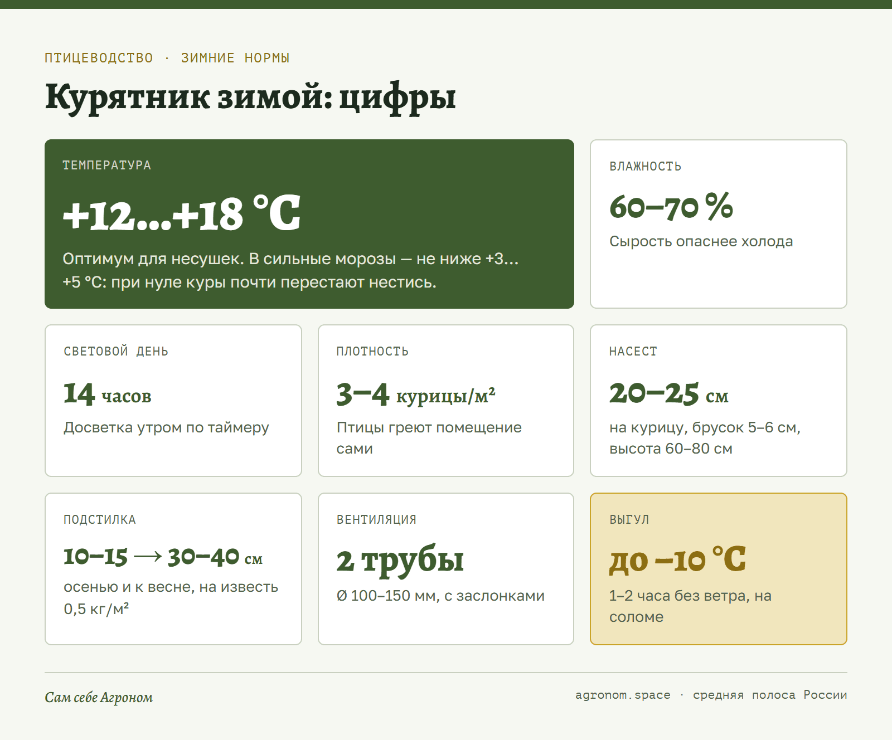Click the "Оптимум для несушек" description text
892x740 pixels.
(290, 270)
